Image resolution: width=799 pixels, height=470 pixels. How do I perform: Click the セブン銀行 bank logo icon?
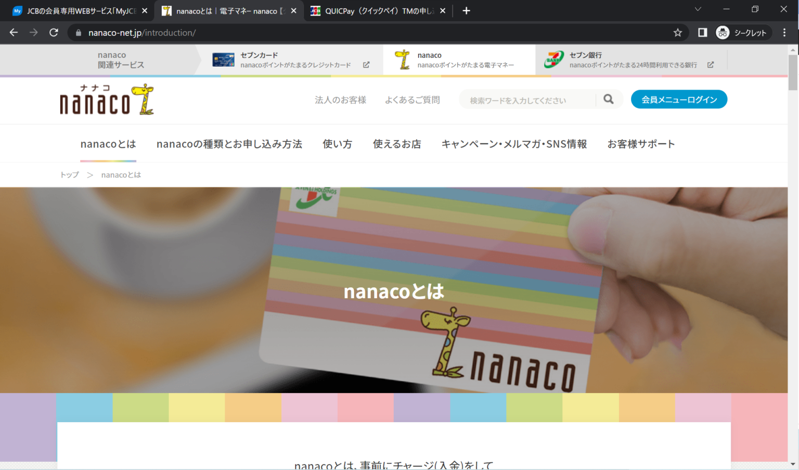pos(554,59)
